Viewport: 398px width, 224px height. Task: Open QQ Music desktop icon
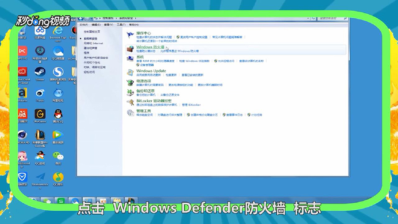point(58,177)
